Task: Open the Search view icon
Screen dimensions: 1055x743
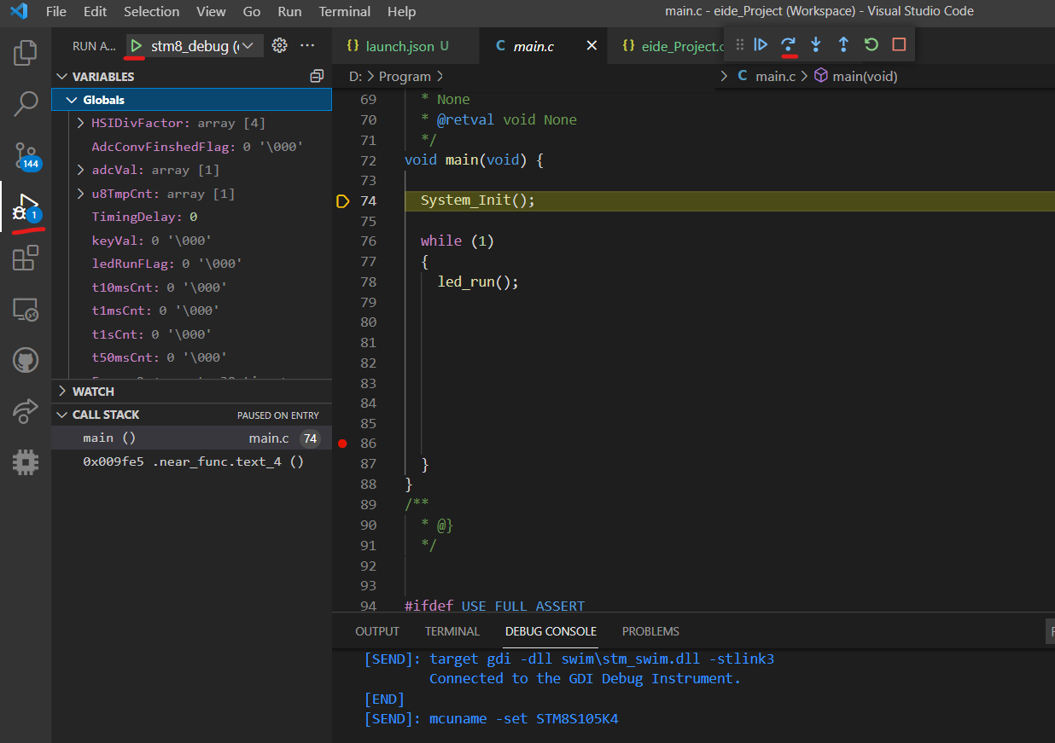Action: click(x=26, y=104)
